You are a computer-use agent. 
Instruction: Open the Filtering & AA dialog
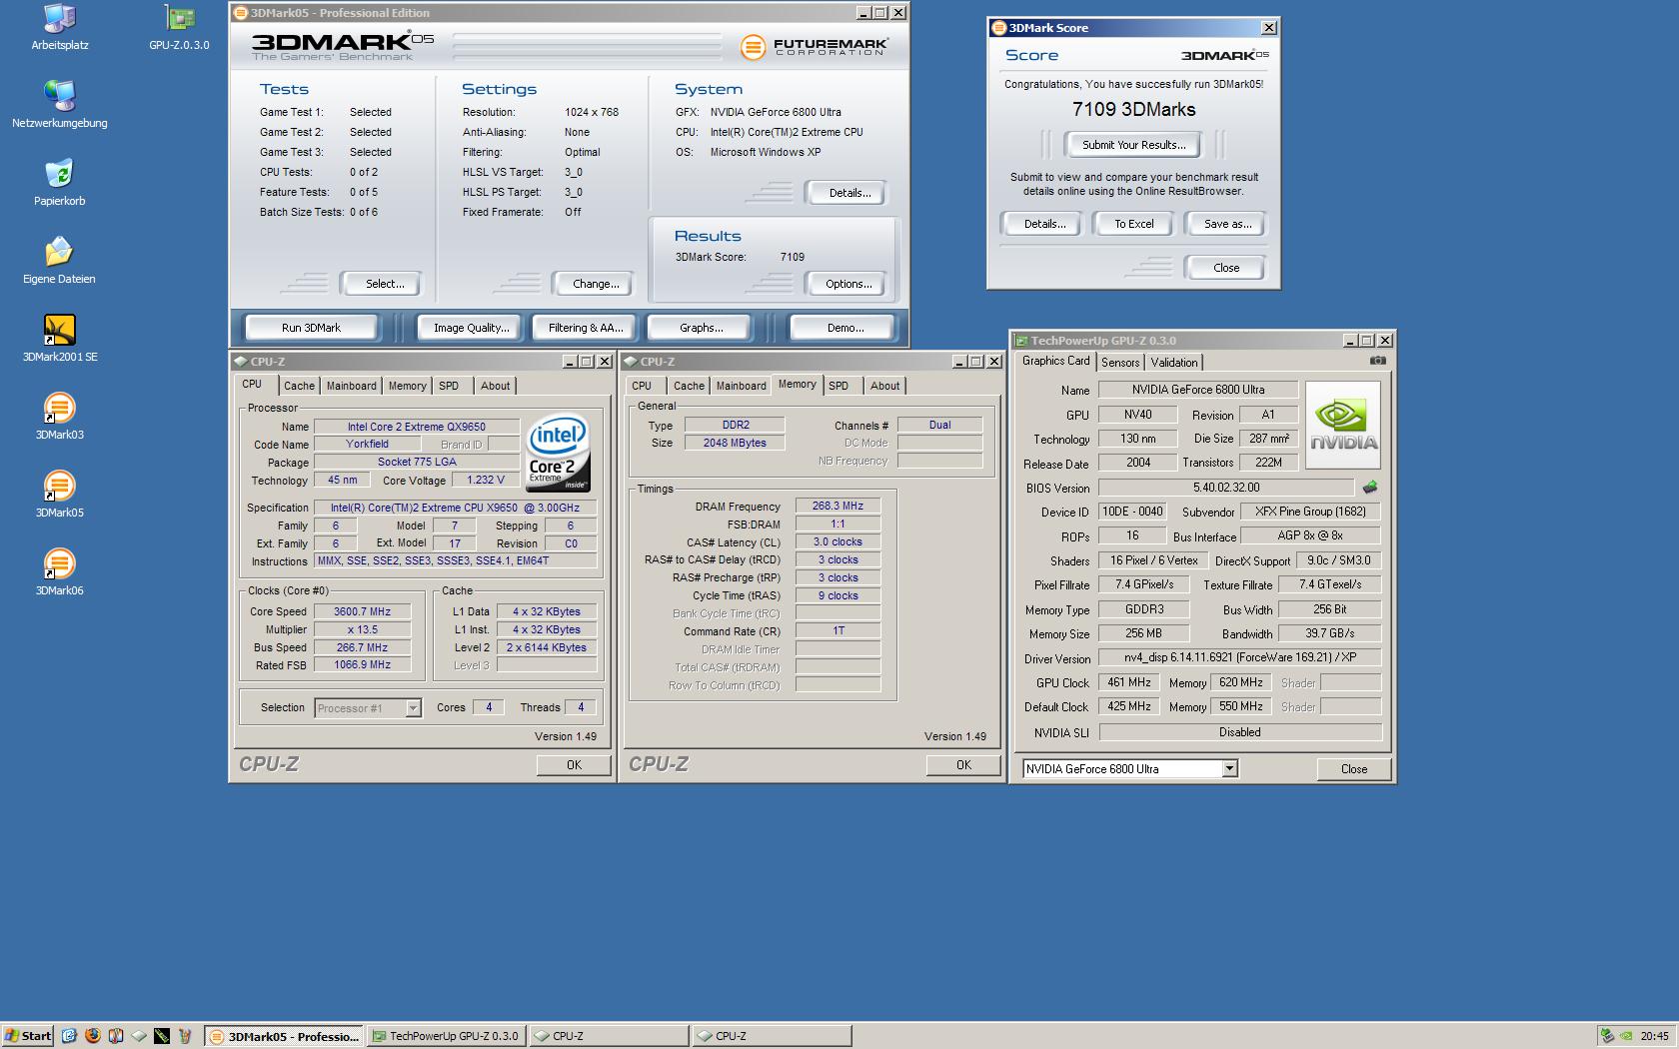[586, 328]
